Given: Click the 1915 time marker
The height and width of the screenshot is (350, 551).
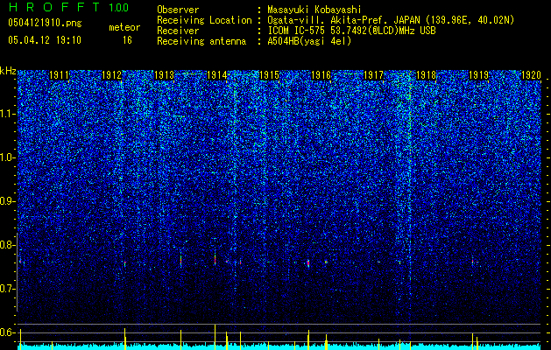Looking at the screenshot, I should tap(269, 75).
